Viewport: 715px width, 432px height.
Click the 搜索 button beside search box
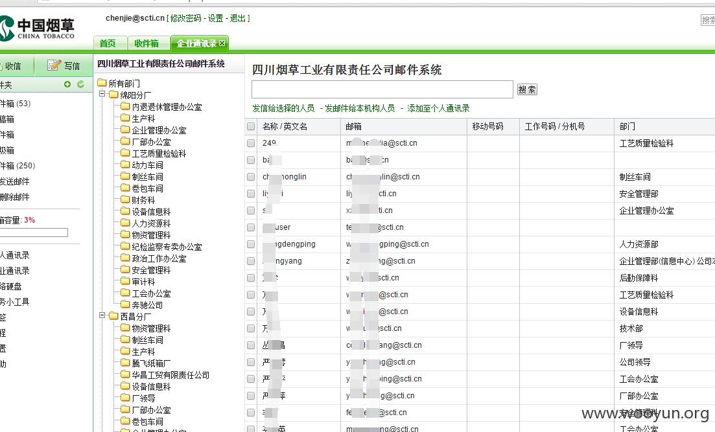click(527, 89)
